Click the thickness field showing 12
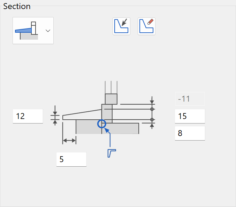Screen dimensions: 236x207 (x=28, y=116)
